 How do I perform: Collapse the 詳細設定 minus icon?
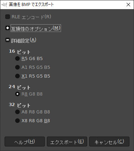[7, 40]
